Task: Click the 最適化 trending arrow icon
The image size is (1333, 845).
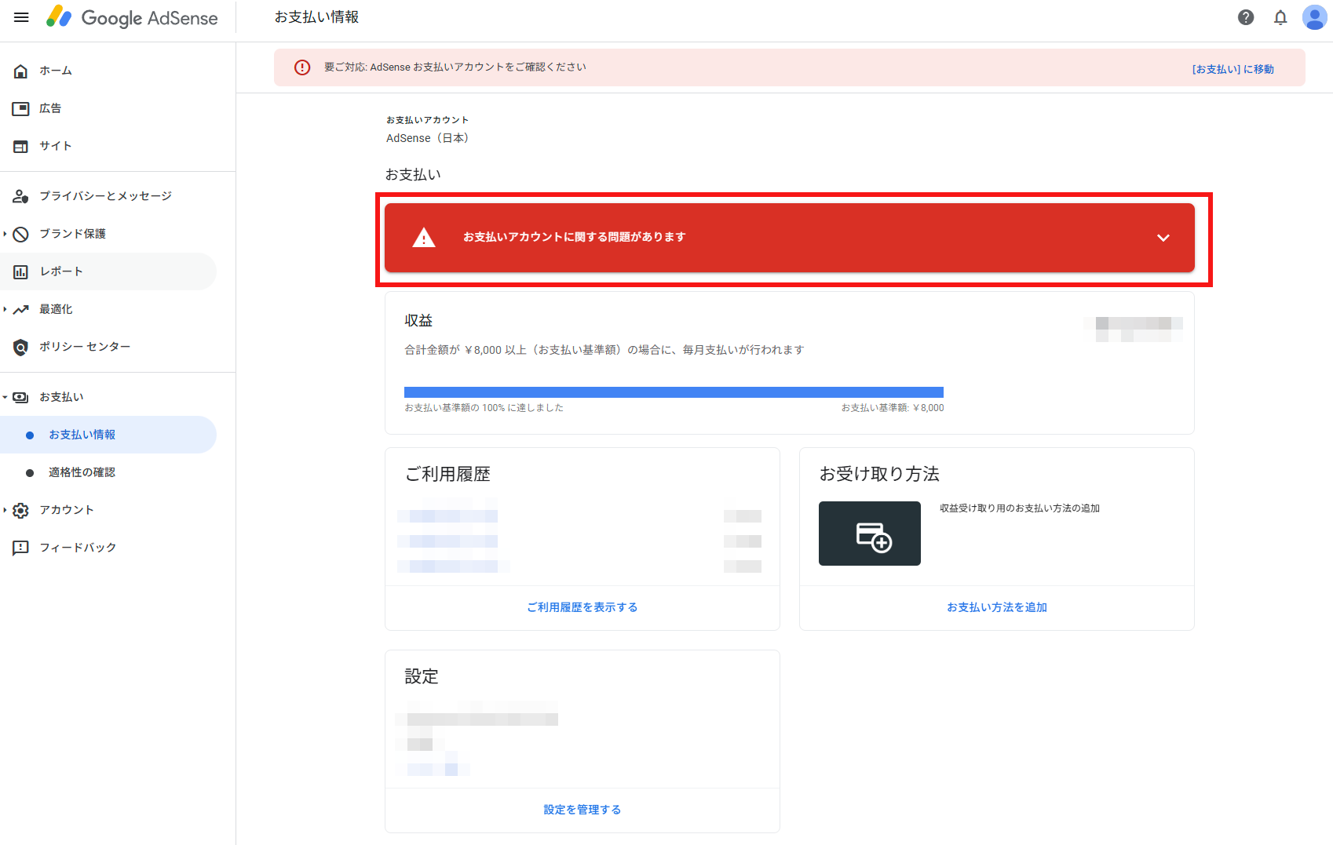Action: point(21,309)
